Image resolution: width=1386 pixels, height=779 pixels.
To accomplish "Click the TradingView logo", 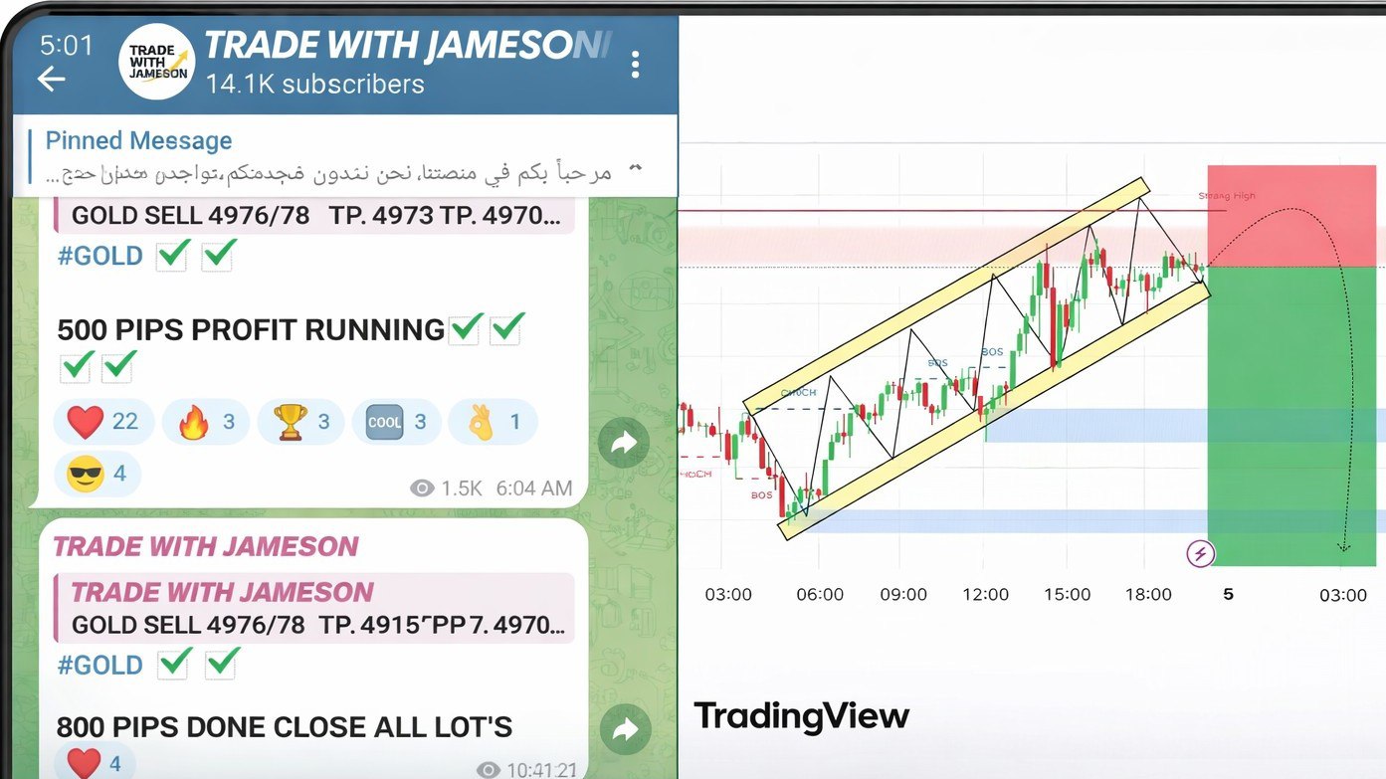I will tap(802, 716).
